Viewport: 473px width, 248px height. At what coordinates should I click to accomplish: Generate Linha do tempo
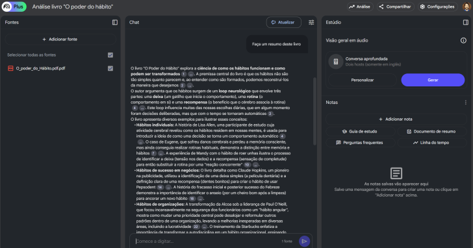tap(432, 143)
